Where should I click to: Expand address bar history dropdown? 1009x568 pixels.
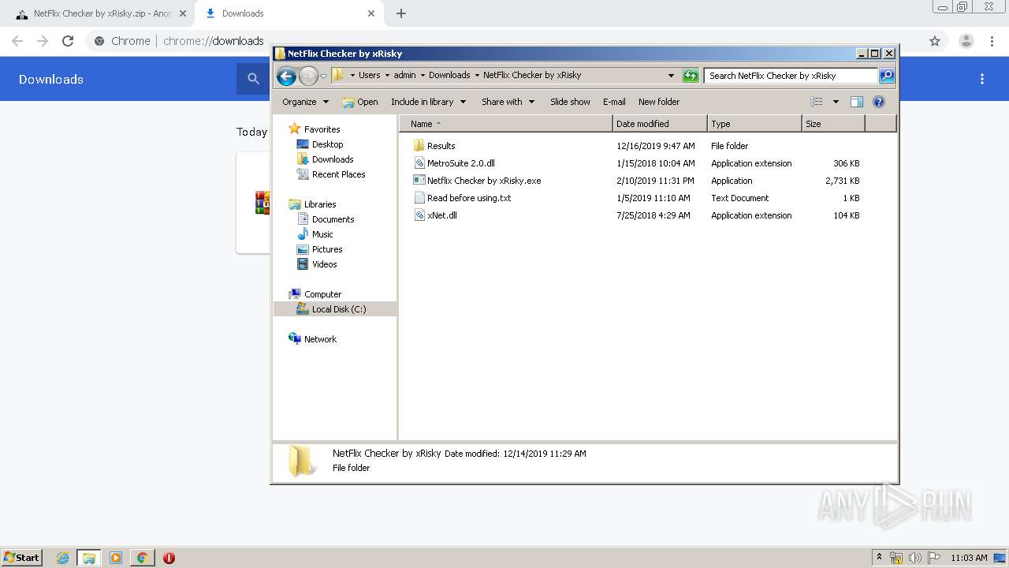[x=671, y=76]
